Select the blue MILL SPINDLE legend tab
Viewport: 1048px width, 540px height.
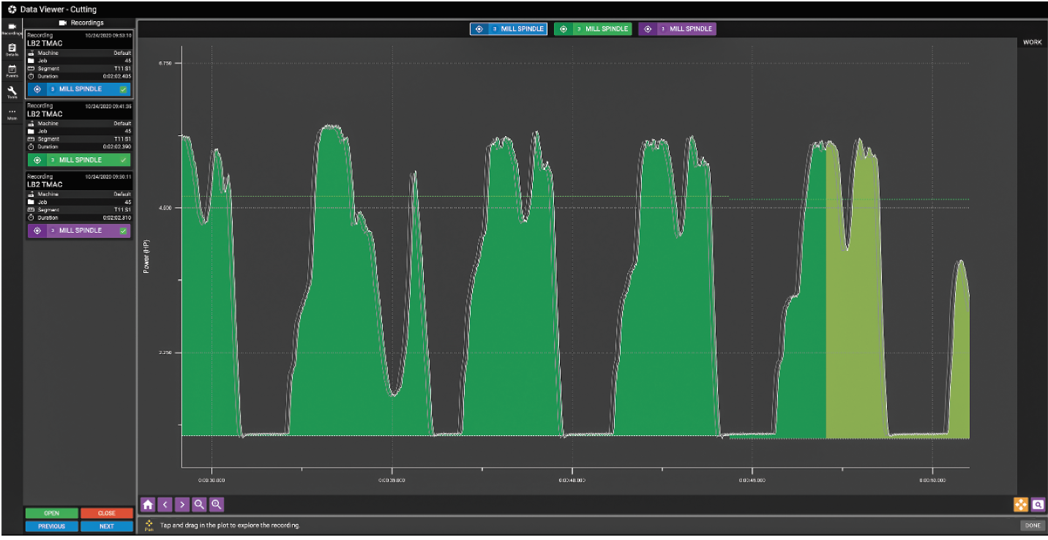tap(508, 29)
